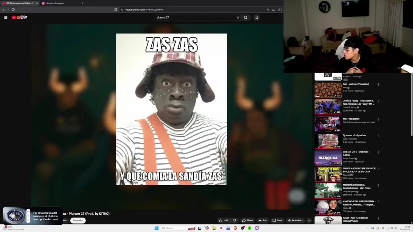Click the cast/screen icon in address bar
The width and height of the screenshot is (413, 232).
(274, 10)
